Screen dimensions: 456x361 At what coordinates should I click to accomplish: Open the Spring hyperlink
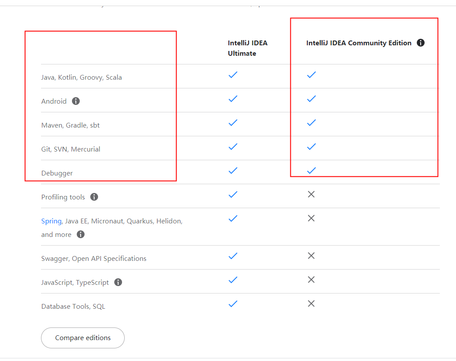pos(51,221)
